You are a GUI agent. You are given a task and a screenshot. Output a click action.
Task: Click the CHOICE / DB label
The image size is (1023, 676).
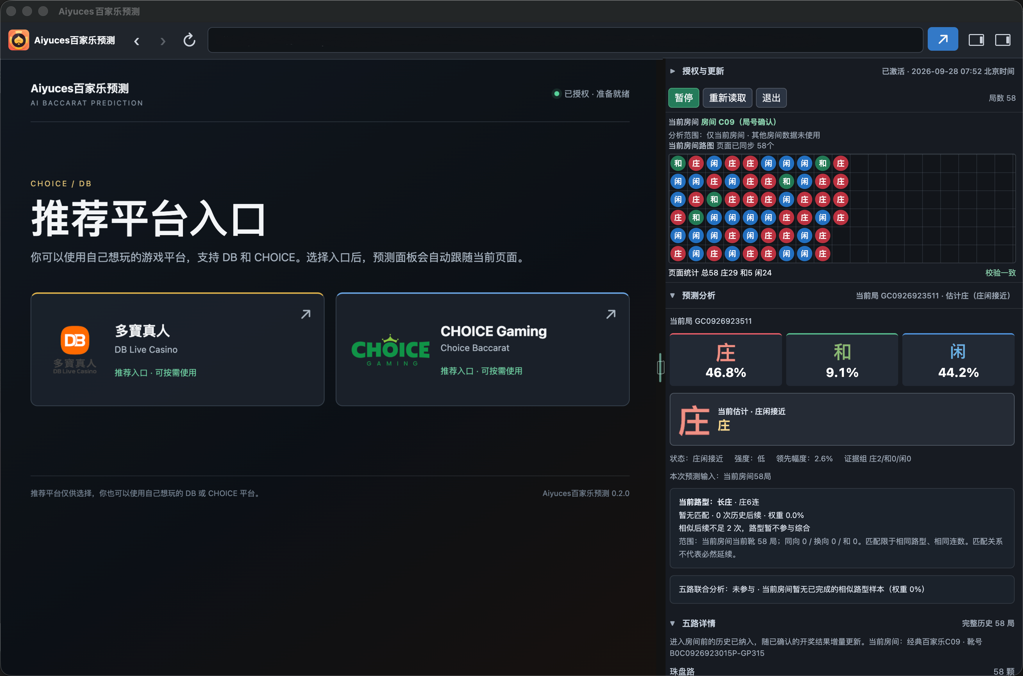tap(61, 184)
